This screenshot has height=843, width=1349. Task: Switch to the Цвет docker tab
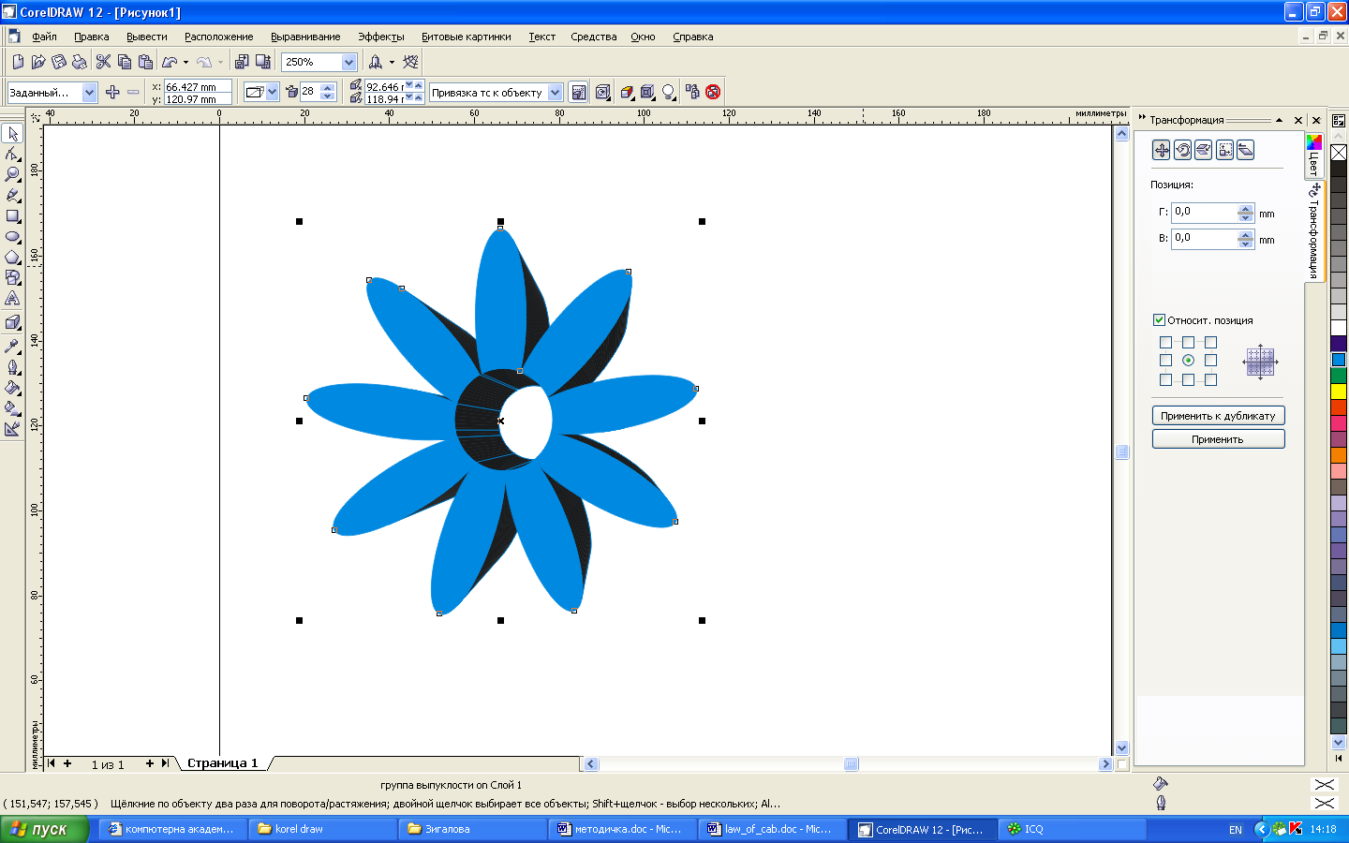point(1313,155)
